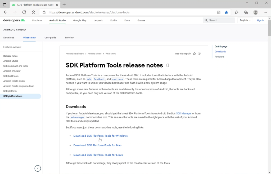This screenshot has height=174, width=271.
Task: Close the SDK Platform Tools tab
Action: tap(57, 5)
